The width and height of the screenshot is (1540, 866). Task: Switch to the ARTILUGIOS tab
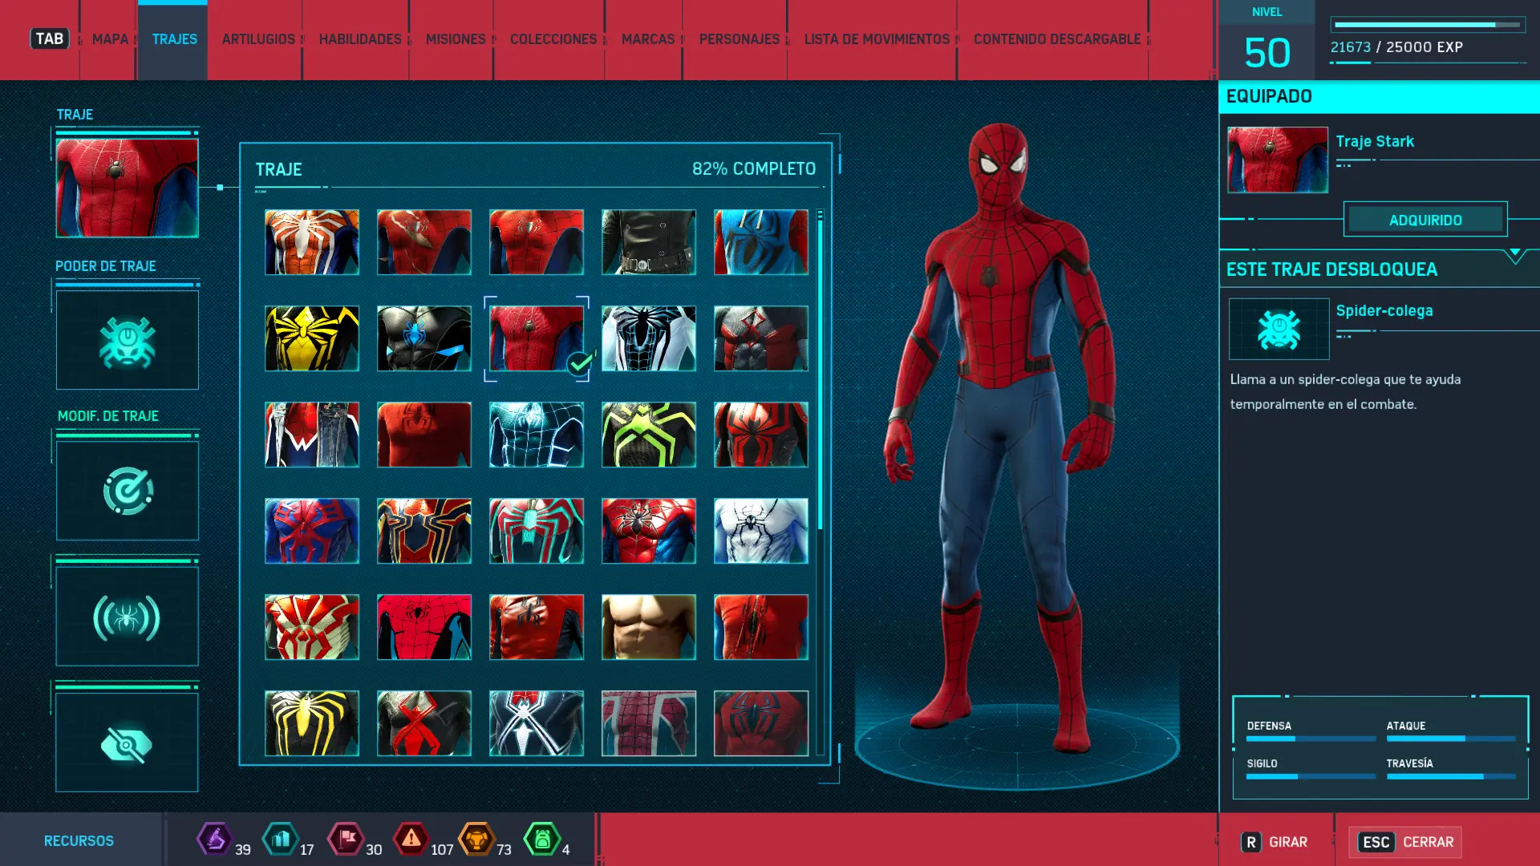(258, 38)
